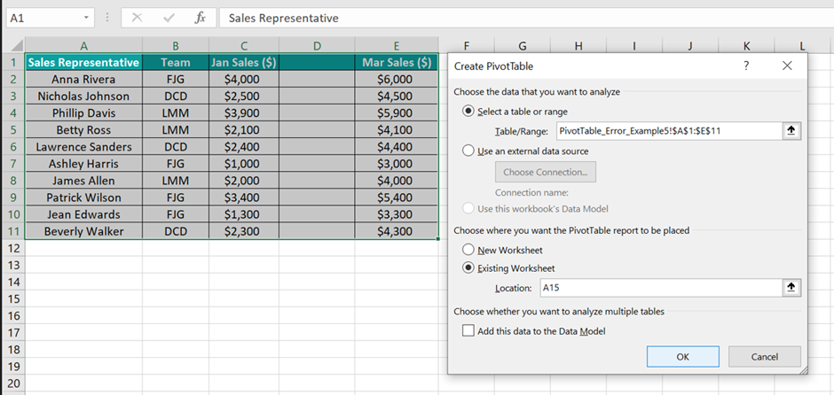Select row 1 header

coord(14,63)
